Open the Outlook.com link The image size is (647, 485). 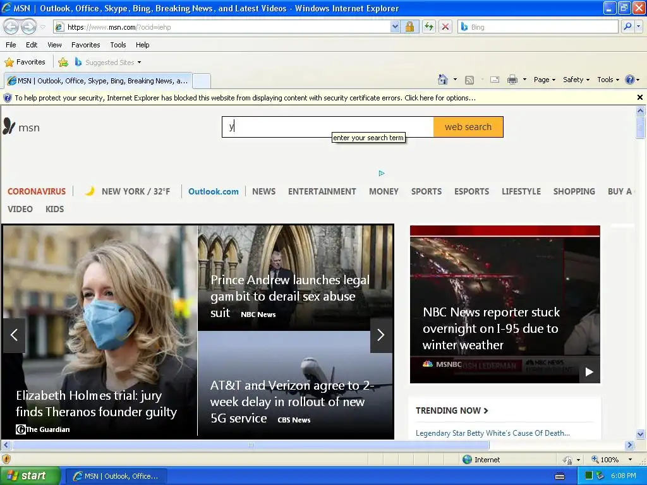(x=214, y=191)
